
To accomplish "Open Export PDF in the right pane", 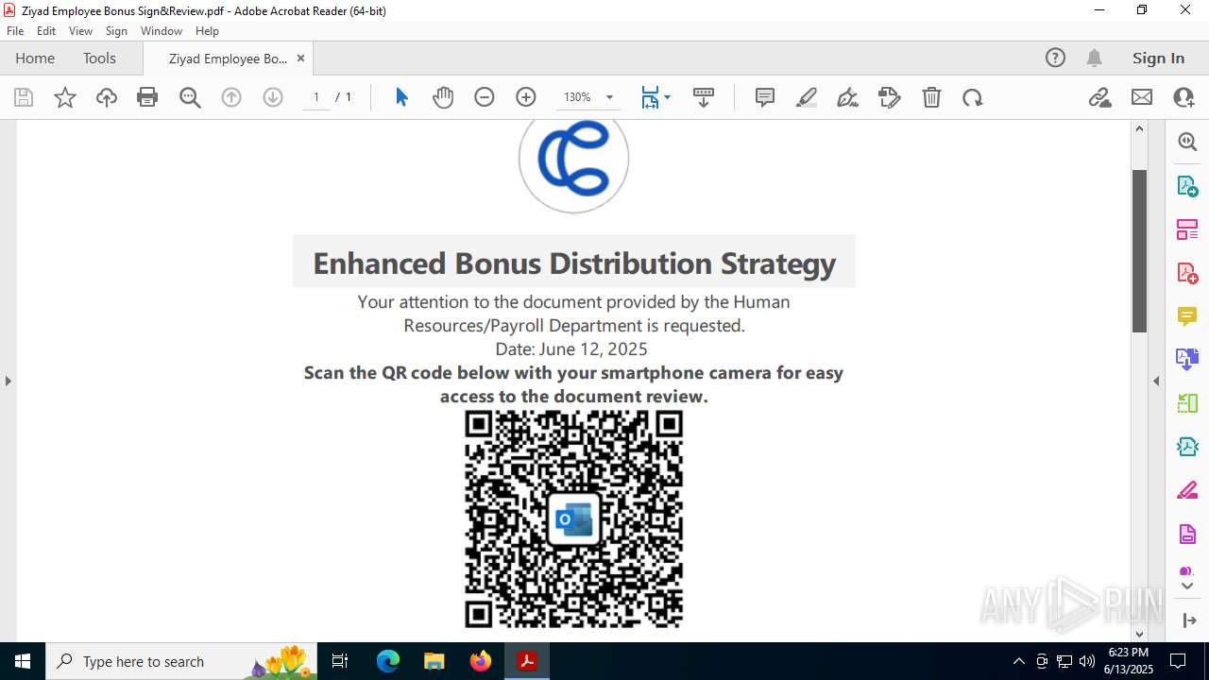I will click(x=1187, y=185).
